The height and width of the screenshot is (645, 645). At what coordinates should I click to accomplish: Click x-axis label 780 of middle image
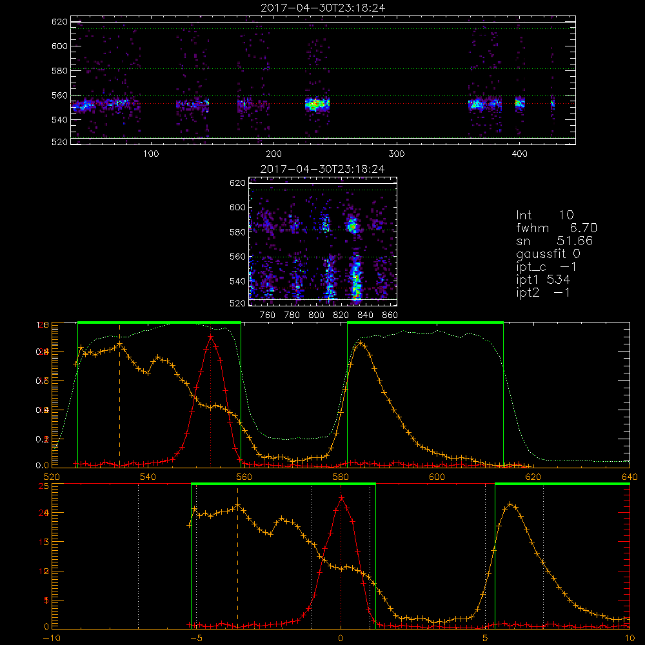[292, 315]
